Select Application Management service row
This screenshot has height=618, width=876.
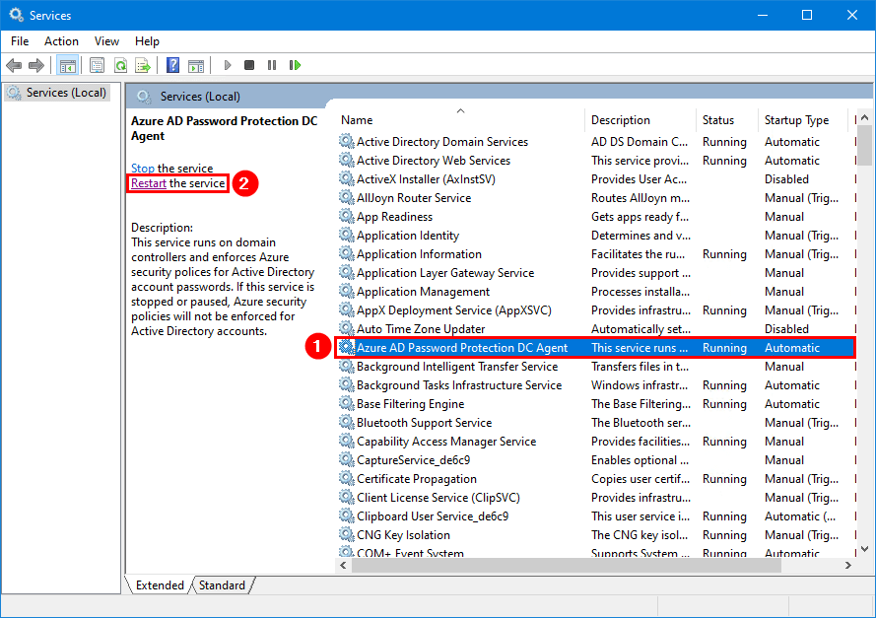pyautogui.click(x=595, y=292)
